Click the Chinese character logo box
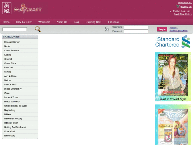Image resolution: width=193 pixels, height=145 pixels. [x=7, y=8]
